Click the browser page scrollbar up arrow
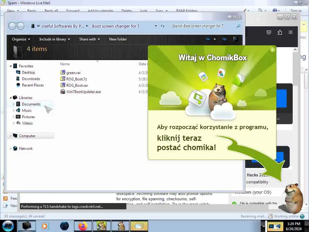This screenshot has height=232, width=309. [295, 50]
